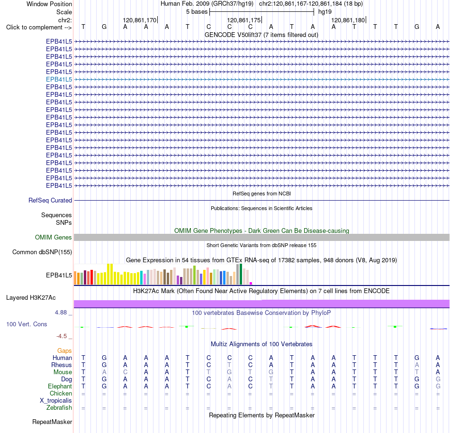Image resolution: width=450 pixels, height=433 pixels.
Task: Click the RepeatMasker track label
Action: tap(52, 422)
